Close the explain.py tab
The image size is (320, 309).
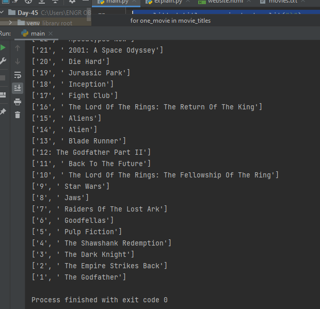click(x=188, y=2)
